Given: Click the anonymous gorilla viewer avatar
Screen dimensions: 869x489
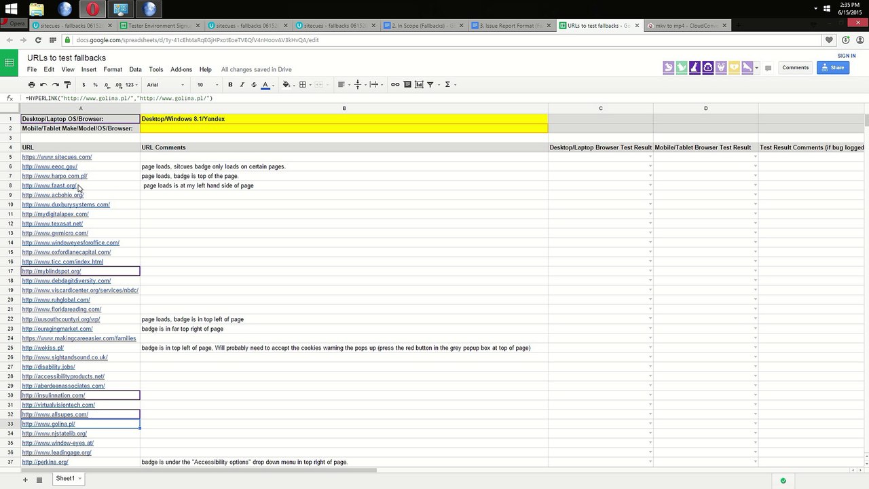Looking at the screenshot, I should 708,67.
